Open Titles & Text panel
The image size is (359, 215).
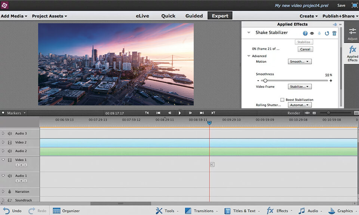tap(242, 211)
